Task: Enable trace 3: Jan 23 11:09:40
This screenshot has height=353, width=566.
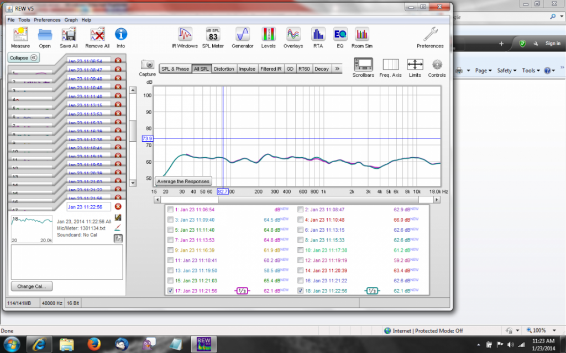Action: point(170,220)
